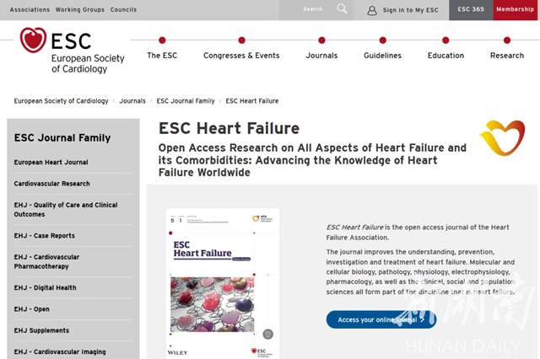Click the red dot above Guidelines
The height and width of the screenshot is (359, 540).
382,40
